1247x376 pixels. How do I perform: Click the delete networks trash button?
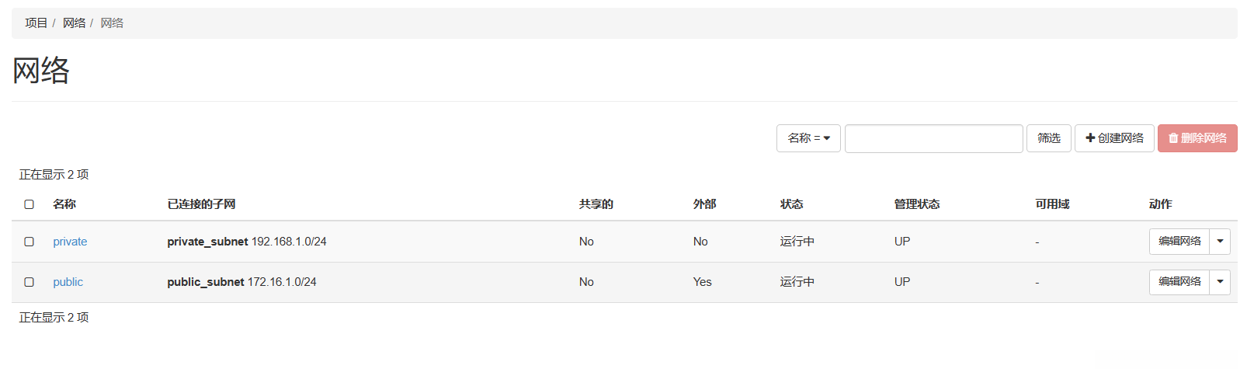coord(1197,138)
